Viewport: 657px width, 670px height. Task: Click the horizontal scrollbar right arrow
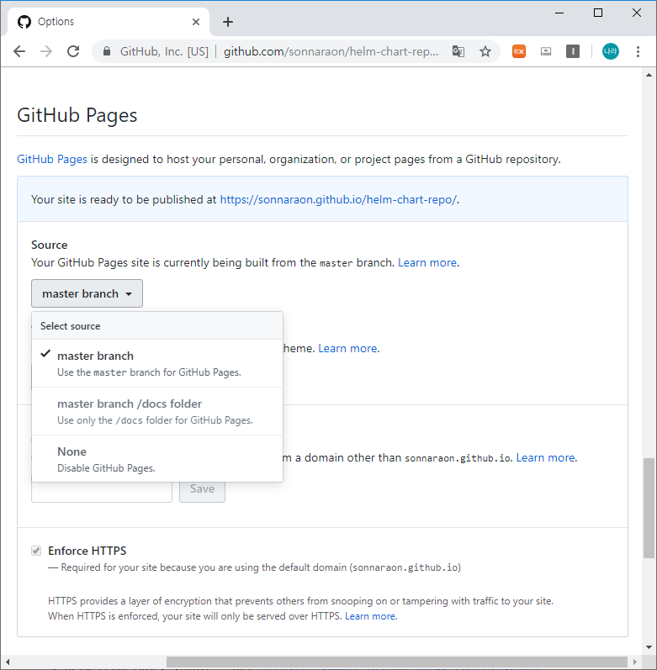[635, 662]
